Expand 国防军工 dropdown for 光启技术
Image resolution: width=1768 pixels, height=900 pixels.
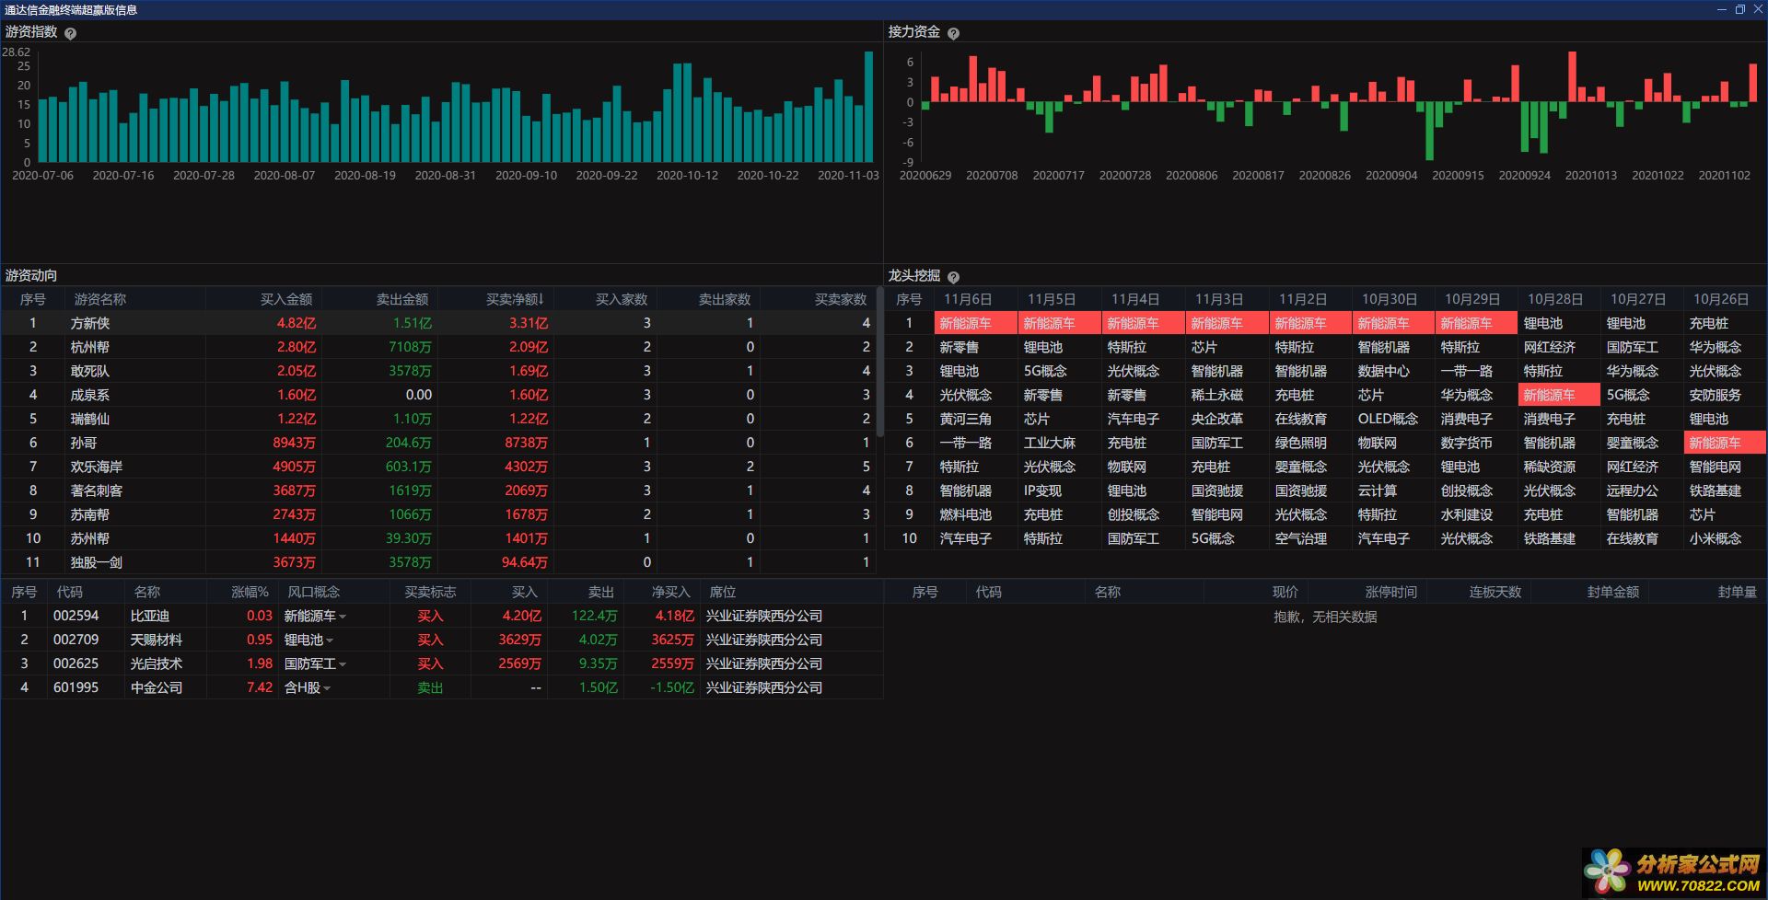click(343, 664)
